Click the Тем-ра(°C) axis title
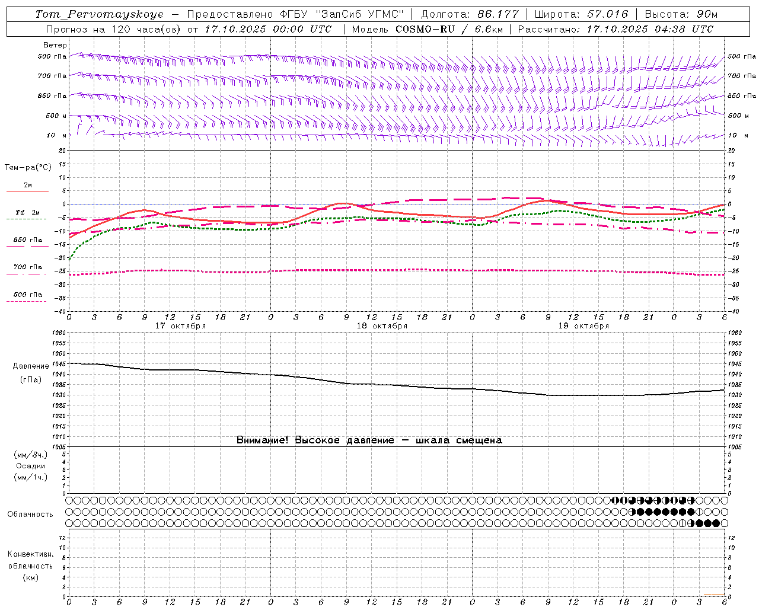 tap(28, 167)
